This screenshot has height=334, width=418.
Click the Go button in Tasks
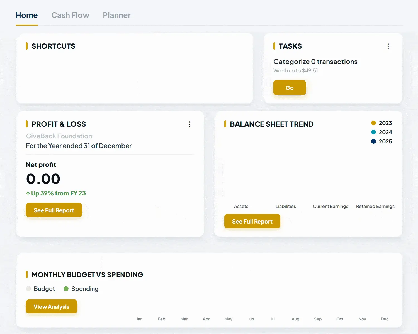point(290,88)
